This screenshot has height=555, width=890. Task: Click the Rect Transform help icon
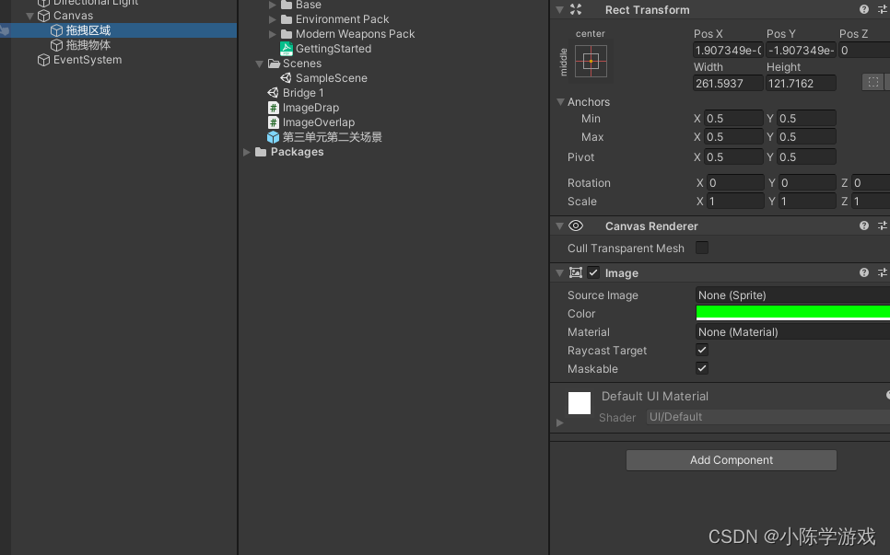(x=864, y=9)
